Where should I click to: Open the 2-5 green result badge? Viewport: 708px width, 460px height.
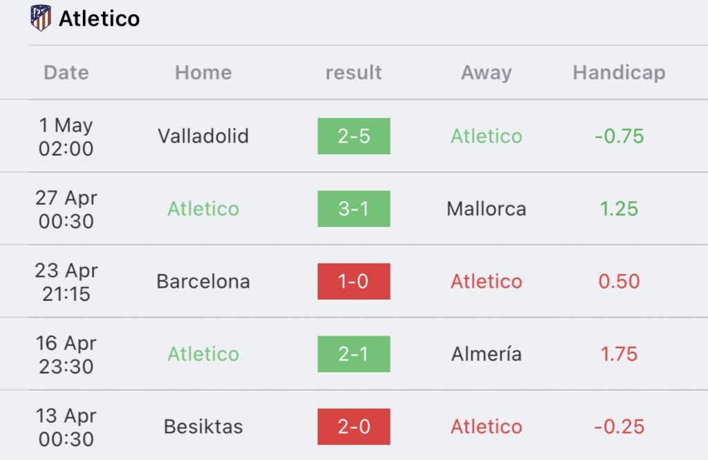(x=353, y=136)
